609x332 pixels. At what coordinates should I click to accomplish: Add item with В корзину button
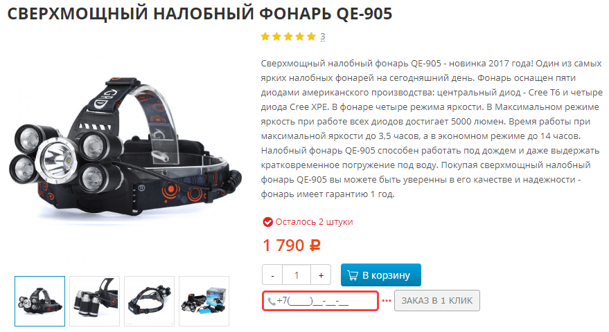point(380,275)
